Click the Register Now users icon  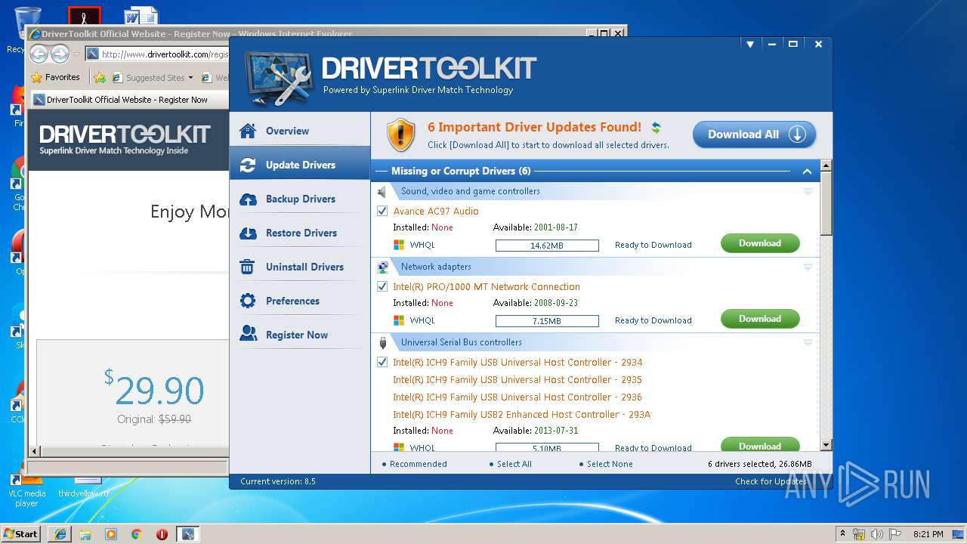click(x=248, y=333)
